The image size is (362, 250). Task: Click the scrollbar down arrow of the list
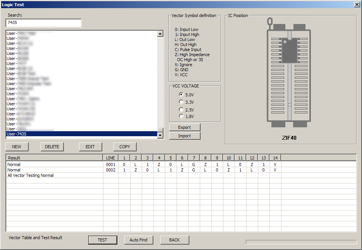(160, 135)
